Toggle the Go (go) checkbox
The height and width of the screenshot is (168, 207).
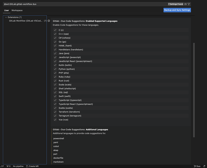point(55,42)
